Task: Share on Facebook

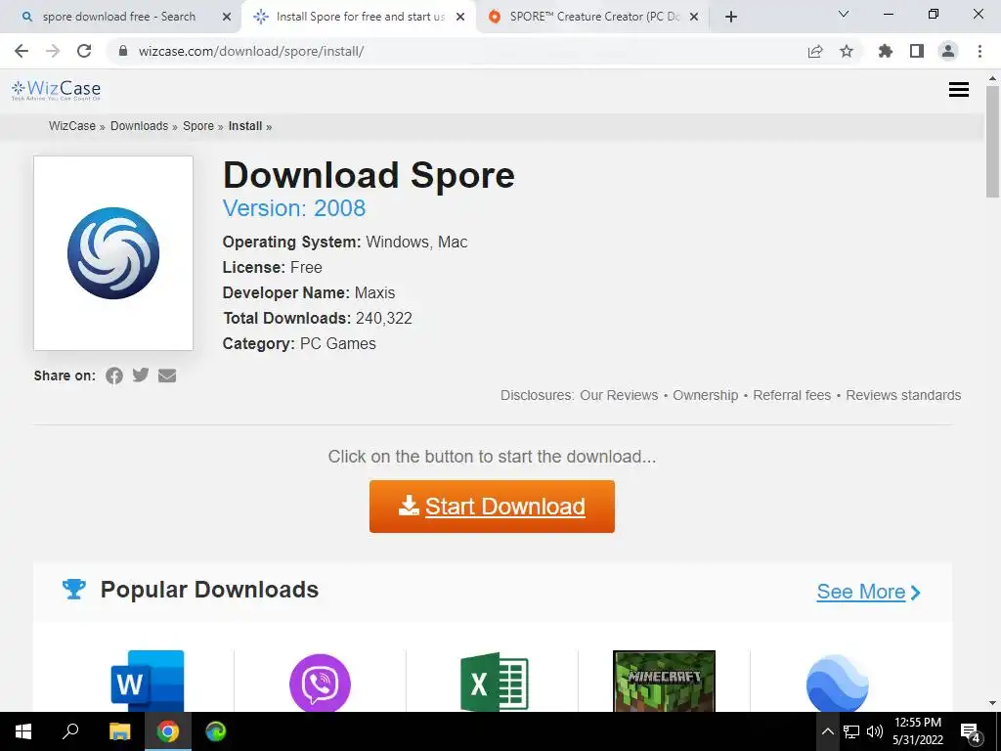Action: point(114,375)
